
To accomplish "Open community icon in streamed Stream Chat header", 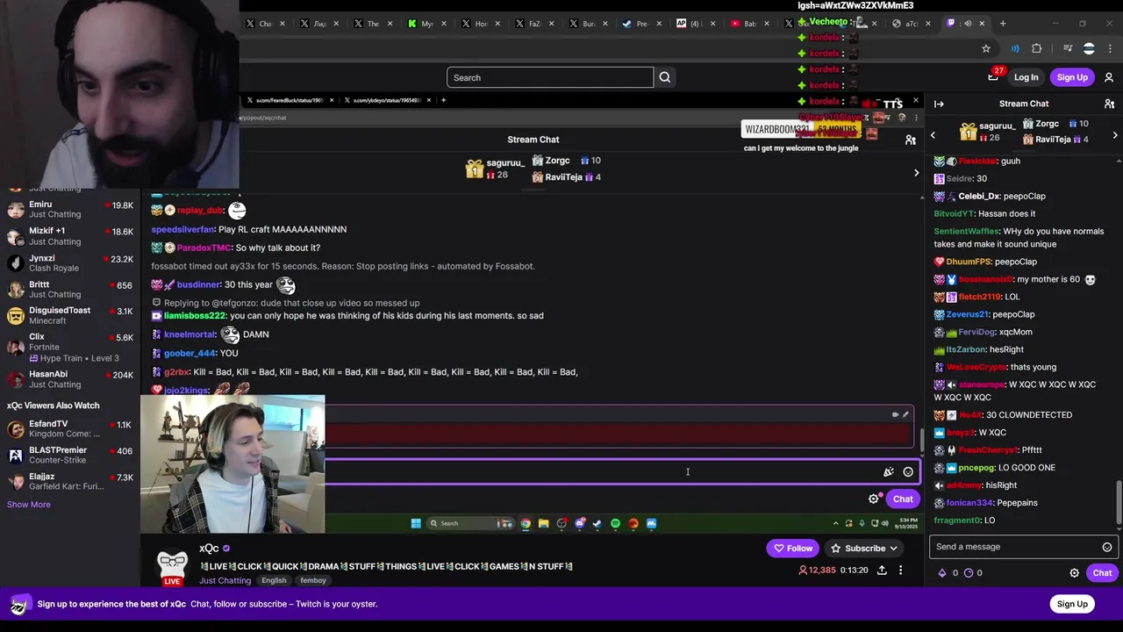I will point(911,140).
